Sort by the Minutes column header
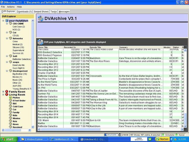Viewport: 189px width, 142px height. click(167, 47)
